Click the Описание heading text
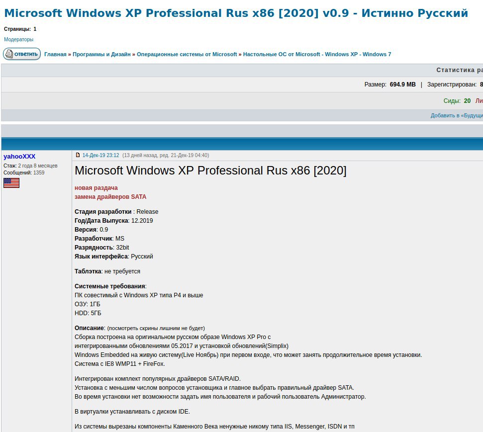The height and width of the screenshot is (432, 483). pyautogui.click(x=89, y=328)
